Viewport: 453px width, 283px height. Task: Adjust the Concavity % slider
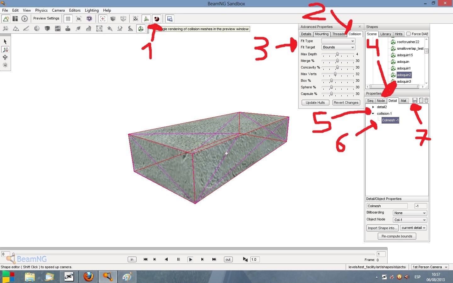[338, 67]
